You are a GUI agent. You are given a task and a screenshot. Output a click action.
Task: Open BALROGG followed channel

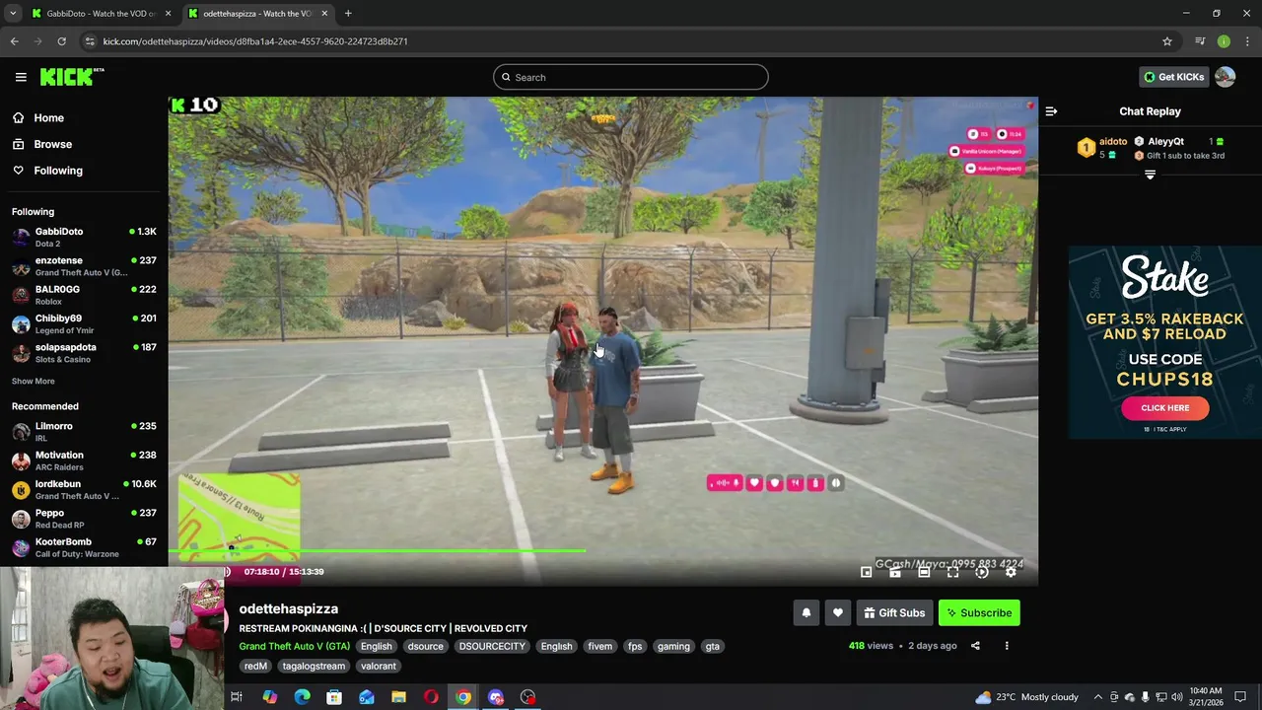coord(84,295)
